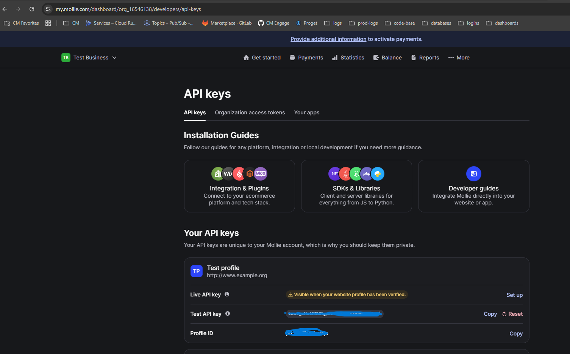Open site information icon in address bar

point(48,9)
